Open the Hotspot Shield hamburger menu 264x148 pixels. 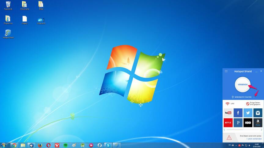tap(226, 71)
